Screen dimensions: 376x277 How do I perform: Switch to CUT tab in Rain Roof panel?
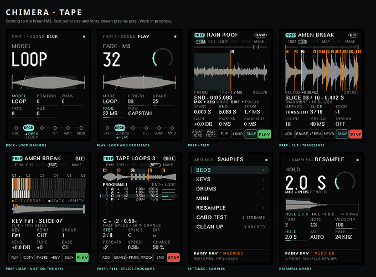pyautogui.click(x=212, y=42)
